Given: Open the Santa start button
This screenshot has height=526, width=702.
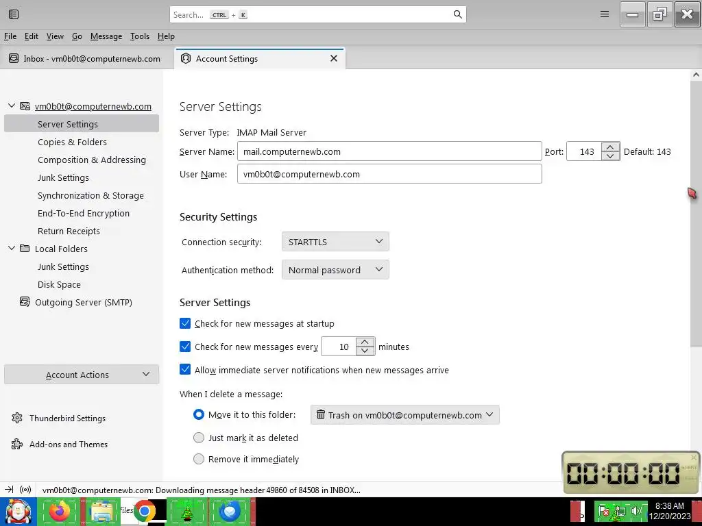Looking at the screenshot, I should tap(18, 511).
